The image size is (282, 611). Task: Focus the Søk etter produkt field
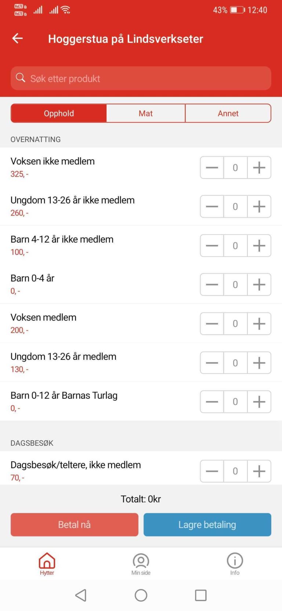[x=141, y=78]
